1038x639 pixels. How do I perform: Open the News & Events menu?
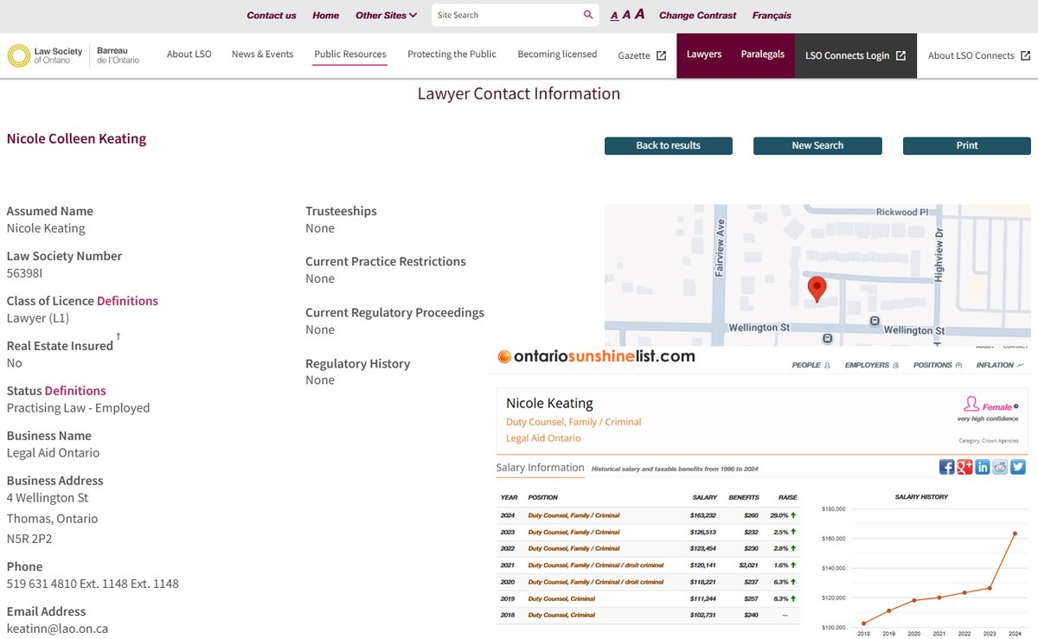(x=262, y=54)
